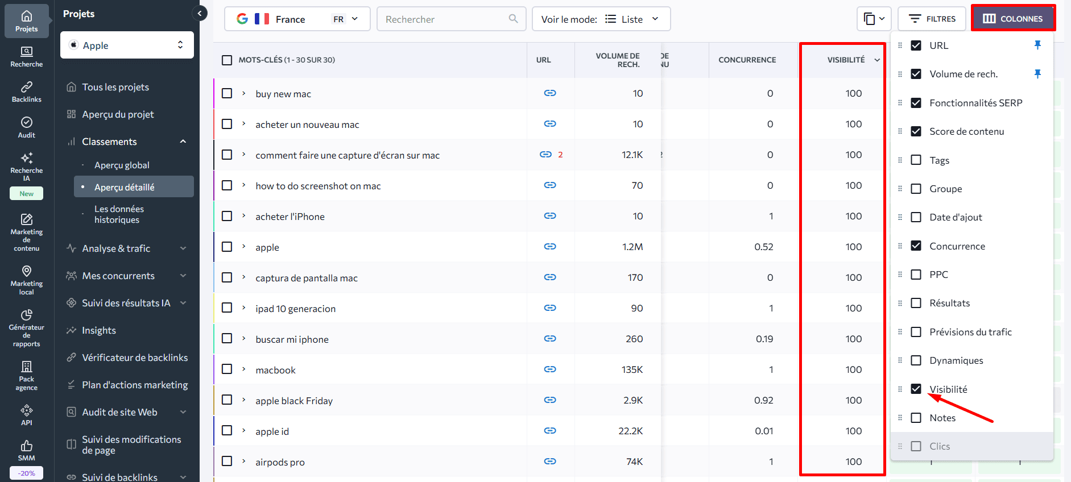Sort by CONCURRENCE column header
Image resolution: width=1071 pixels, height=482 pixels.
point(747,60)
